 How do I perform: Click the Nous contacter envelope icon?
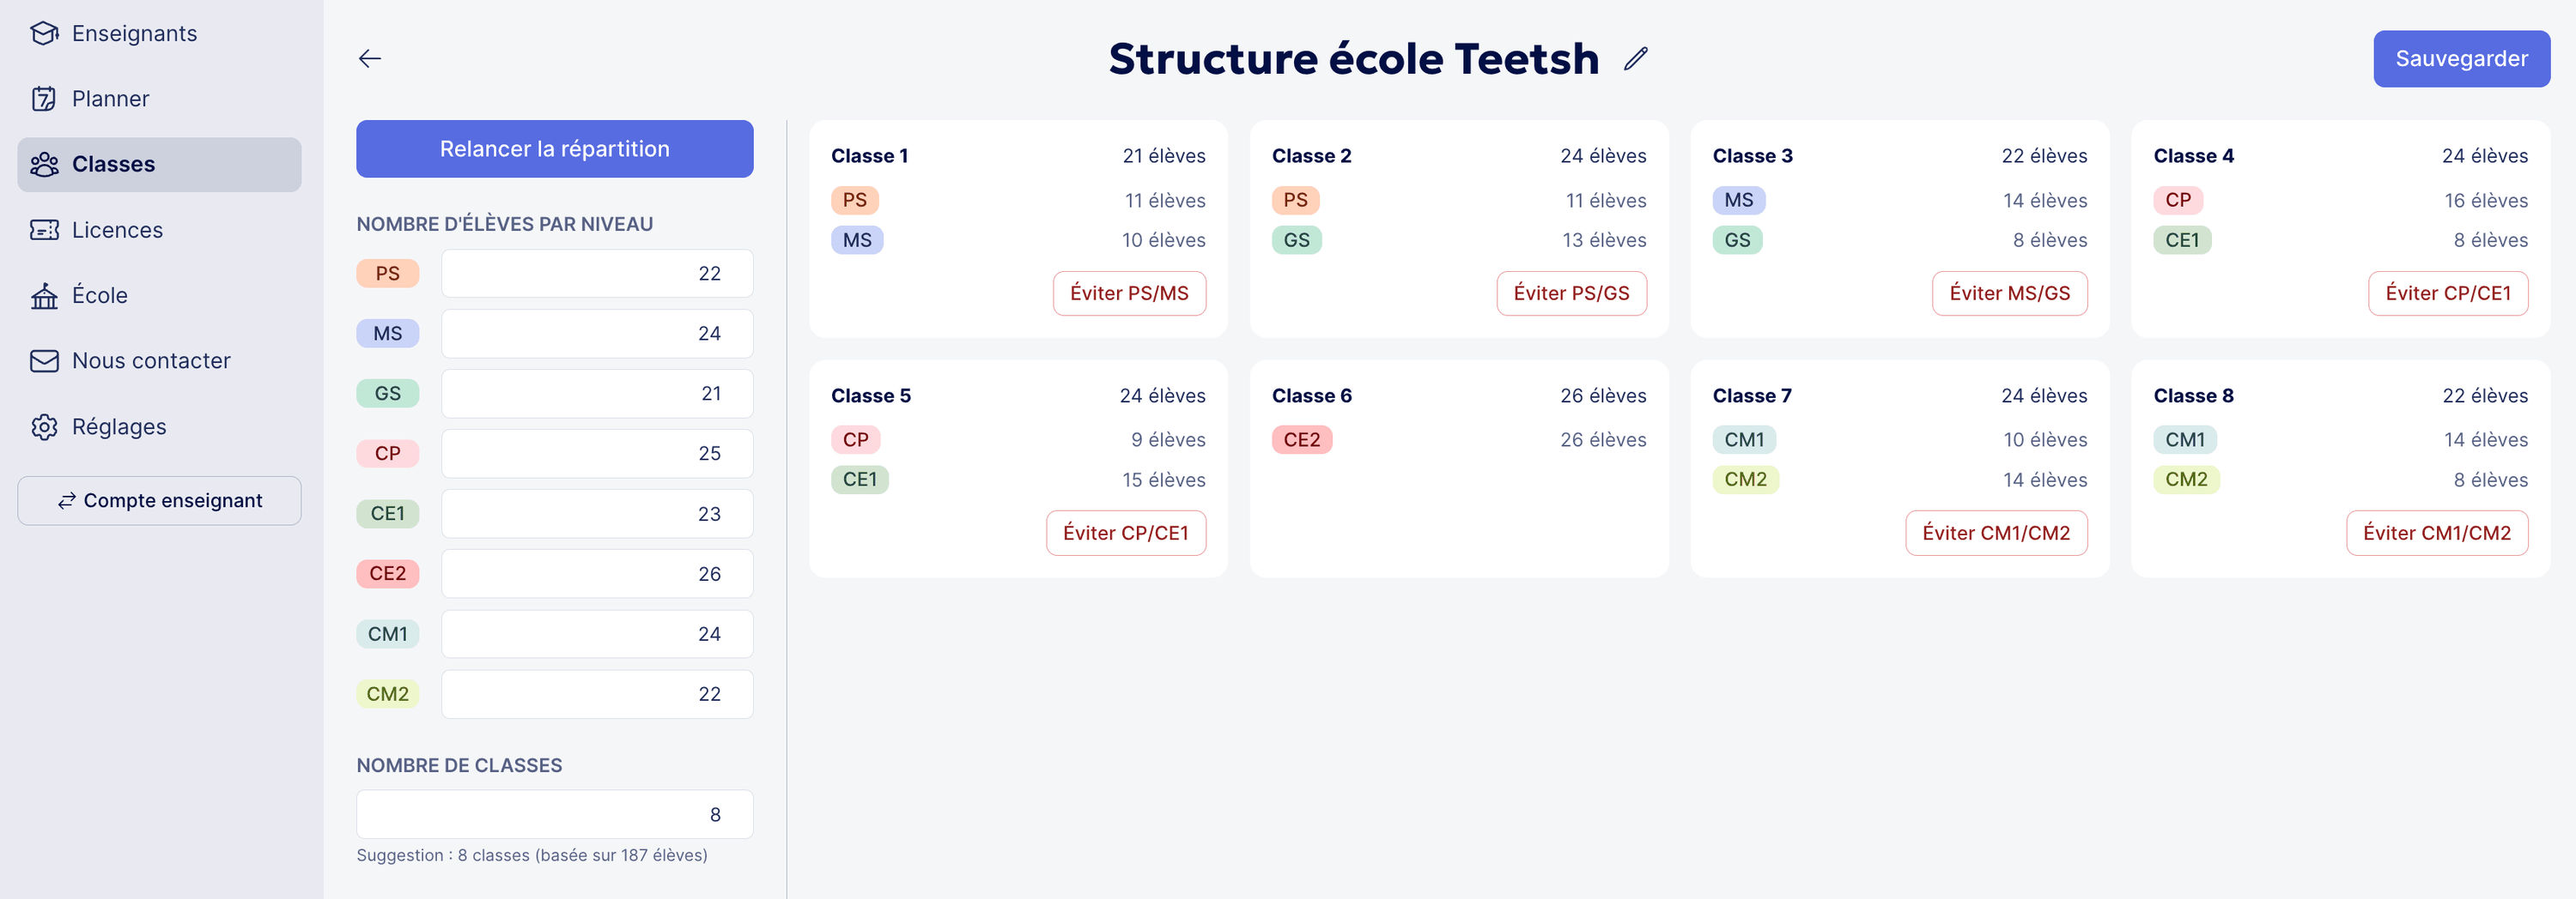44,360
